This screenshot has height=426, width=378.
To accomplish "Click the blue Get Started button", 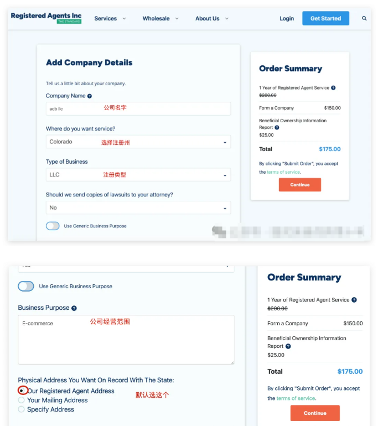I will 325,18.
